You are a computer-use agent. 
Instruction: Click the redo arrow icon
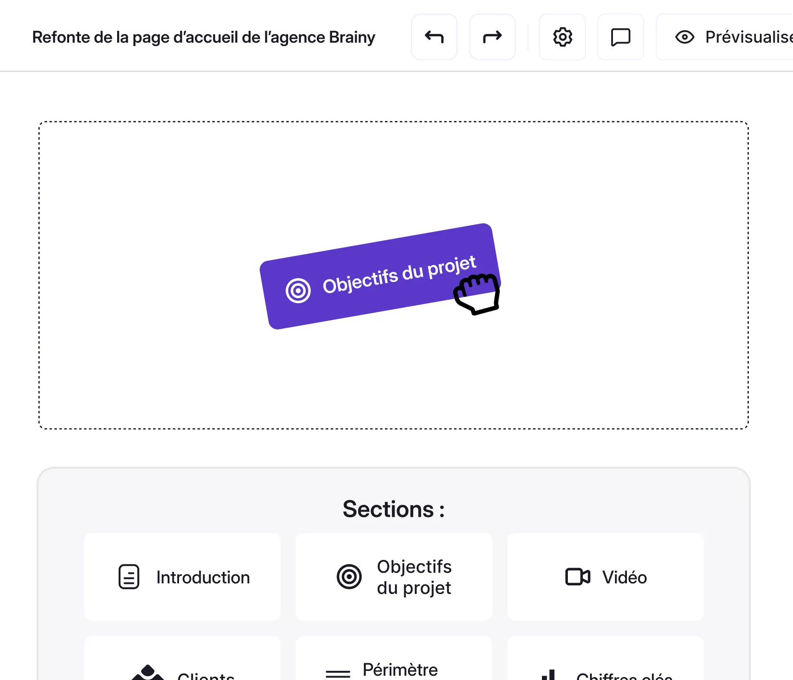492,36
